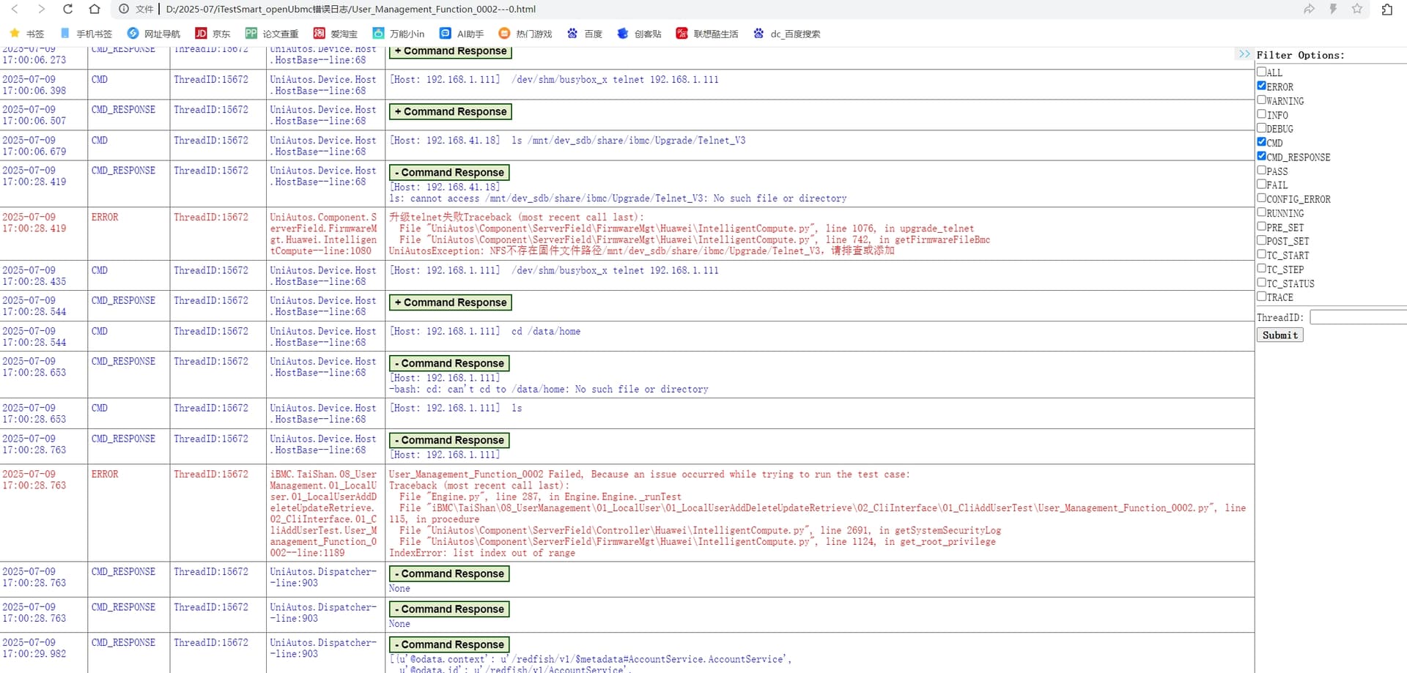Bookmark this page with the star icon
The height and width of the screenshot is (673, 1407).
pos(1357,9)
